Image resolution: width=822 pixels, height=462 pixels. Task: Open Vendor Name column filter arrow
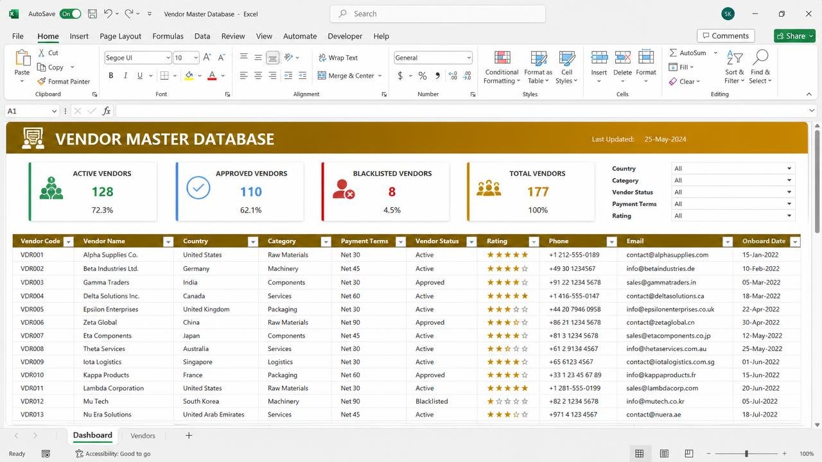[x=168, y=242]
